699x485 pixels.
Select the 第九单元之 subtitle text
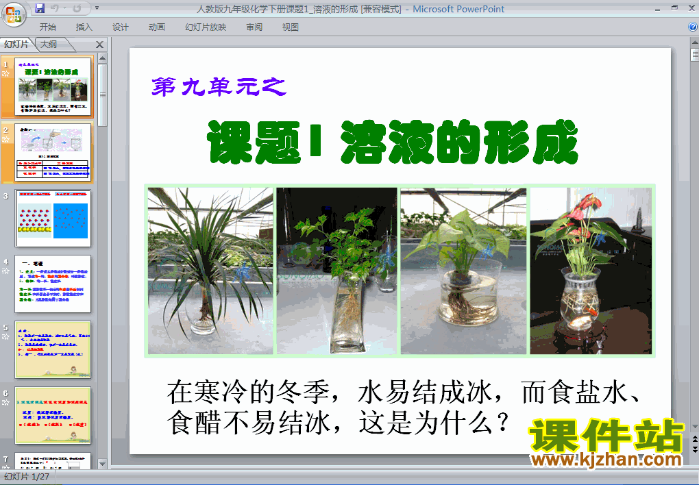[x=219, y=86]
